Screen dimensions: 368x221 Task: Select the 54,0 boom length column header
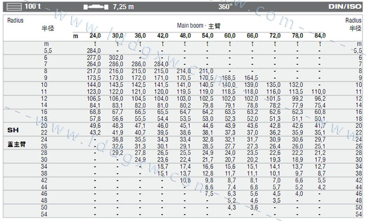tap(207, 36)
